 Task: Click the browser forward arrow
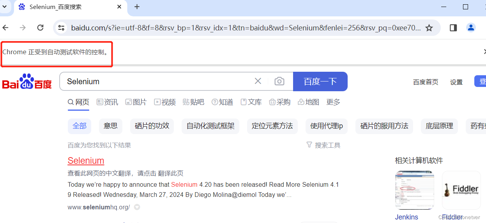[23, 28]
